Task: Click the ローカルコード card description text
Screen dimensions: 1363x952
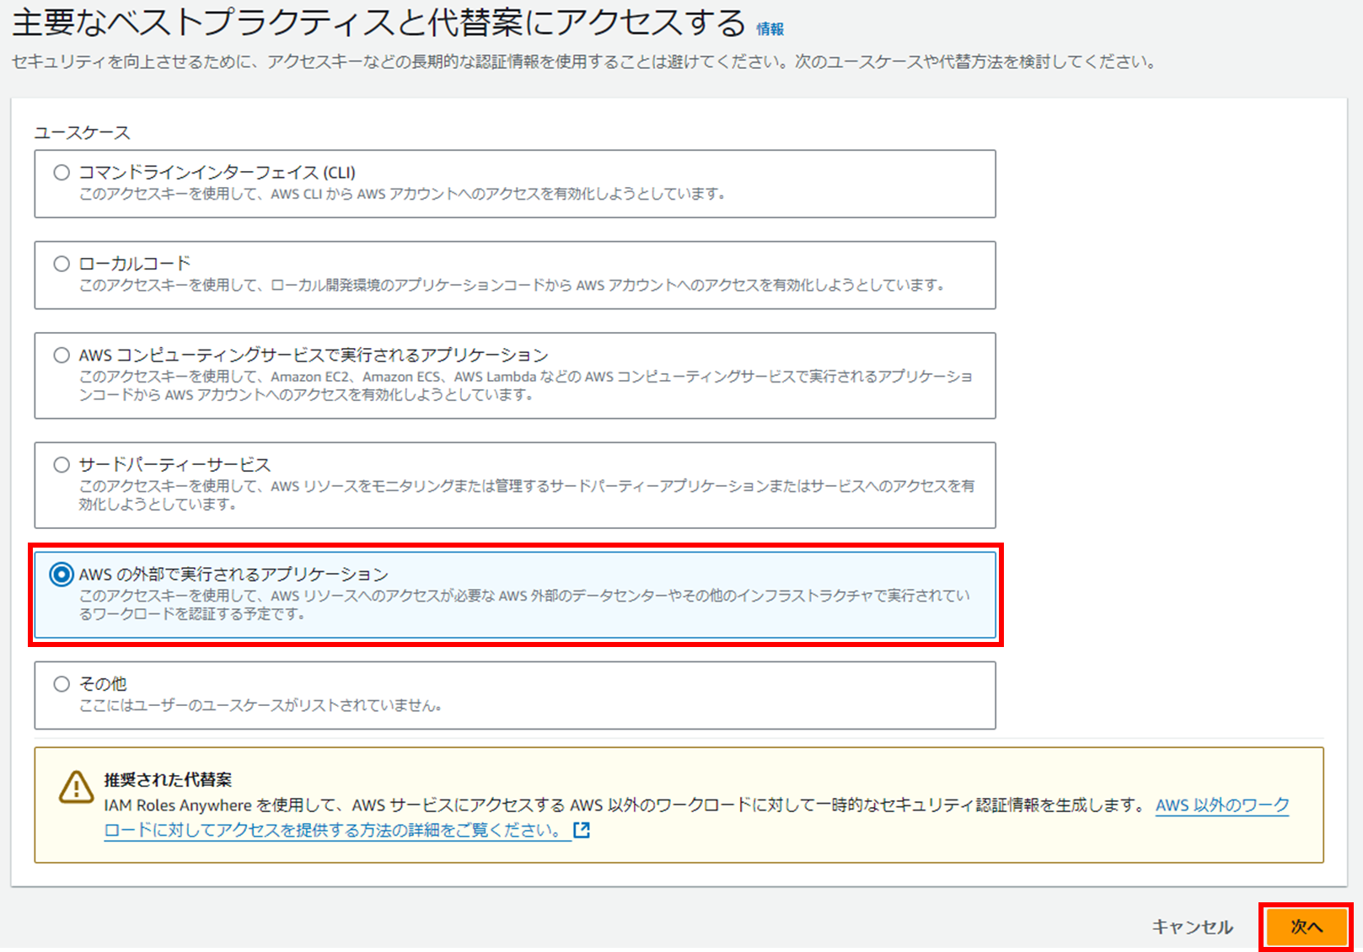Action: tap(512, 286)
